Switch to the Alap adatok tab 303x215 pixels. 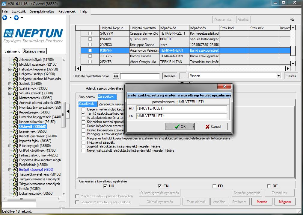[x=87, y=97]
